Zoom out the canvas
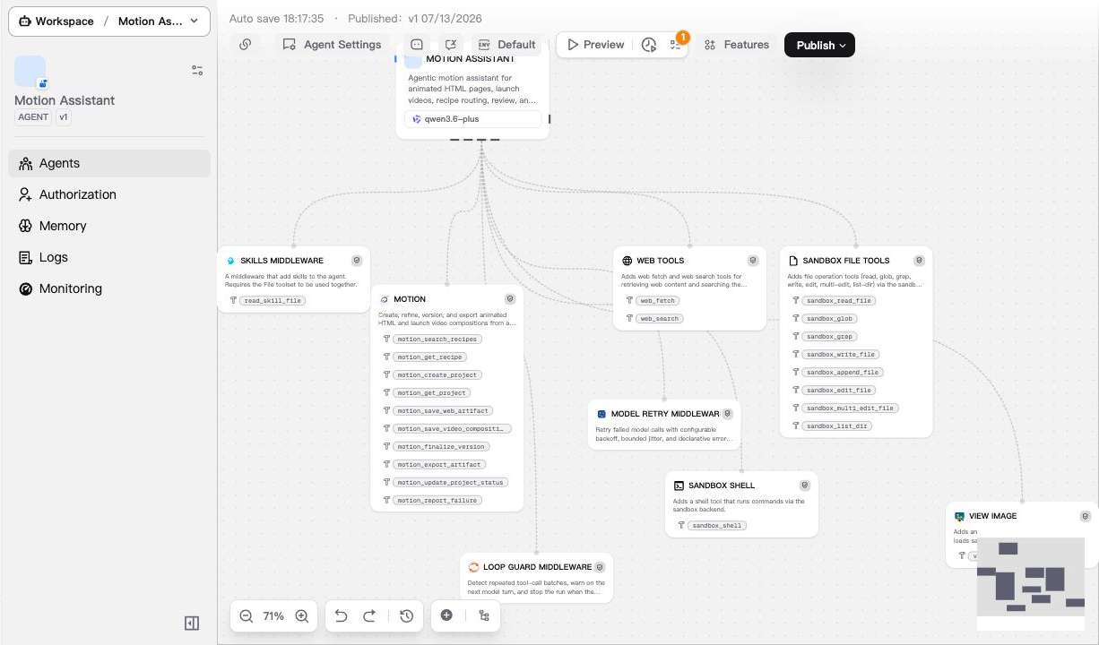 point(247,616)
